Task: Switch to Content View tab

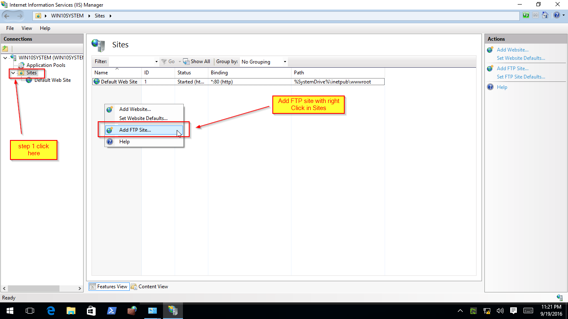Action: tap(149, 287)
